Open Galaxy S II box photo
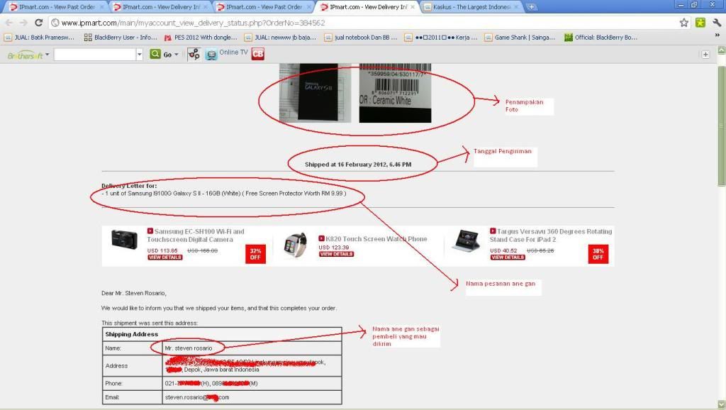This screenshot has width=726, height=410. click(315, 93)
